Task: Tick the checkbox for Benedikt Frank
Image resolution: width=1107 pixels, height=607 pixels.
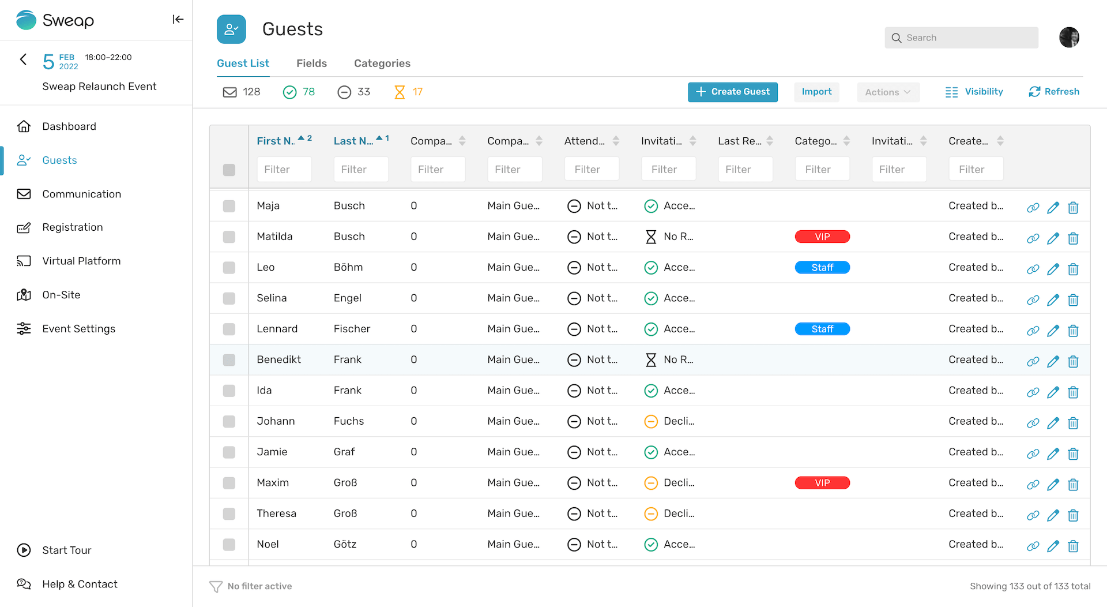Action: 229,360
